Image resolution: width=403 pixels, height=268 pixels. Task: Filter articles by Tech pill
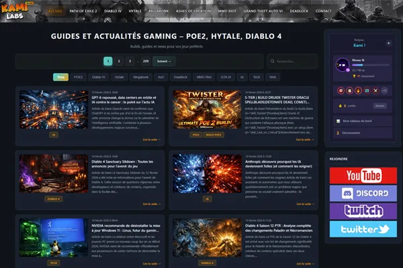[x=257, y=77]
